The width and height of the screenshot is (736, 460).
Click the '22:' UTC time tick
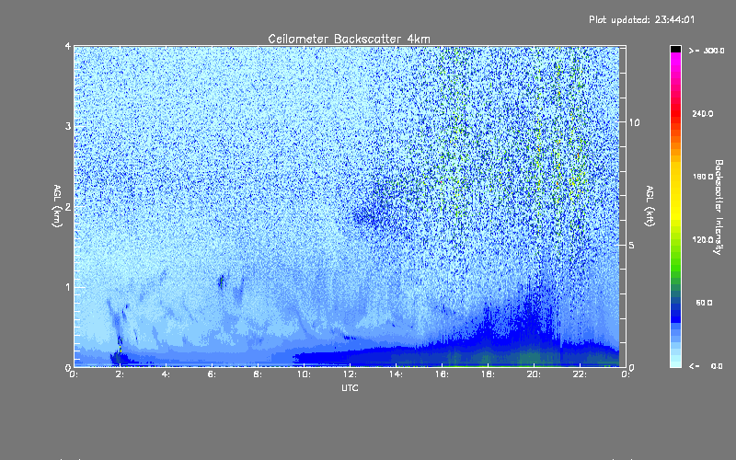tap(581, 374)
